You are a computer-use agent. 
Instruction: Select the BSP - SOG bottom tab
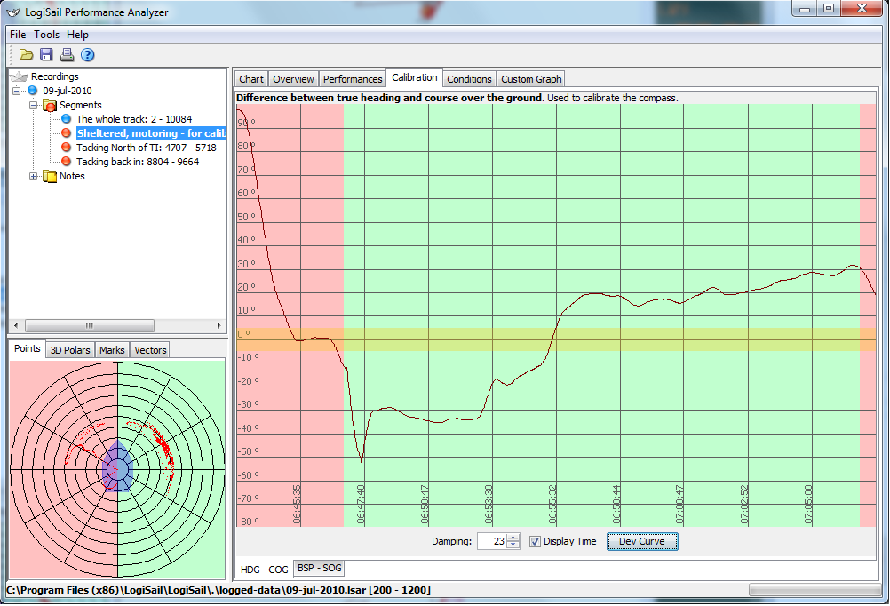pyautogui.click(x=320, y=568)
